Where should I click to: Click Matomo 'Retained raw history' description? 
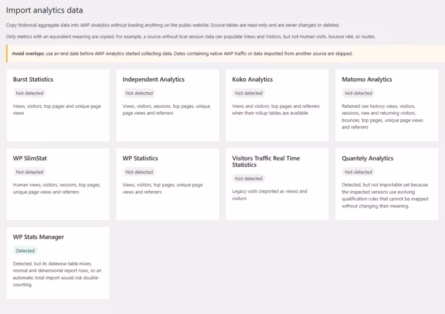click(x=382, y=116)
